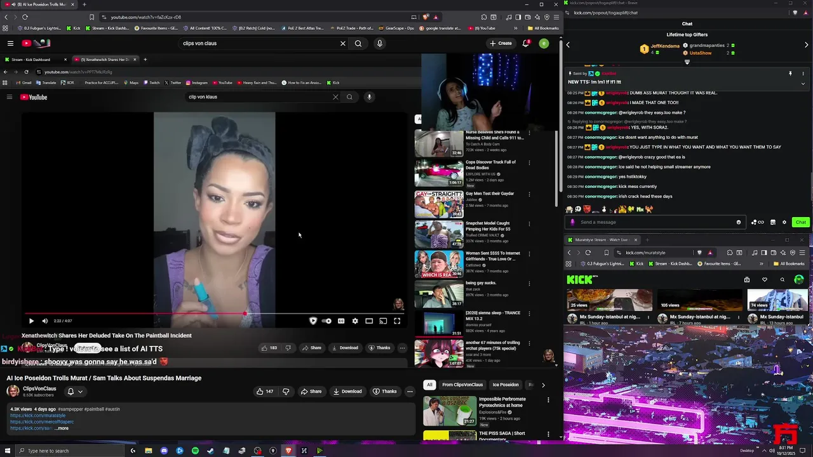Image resolution: width=813 pixels, height=457 pixels.
Task: Open 'Stream - Kick Dashb...' bookmark in YouTube window
Action: pyautogui.click(x=106, y=28)
